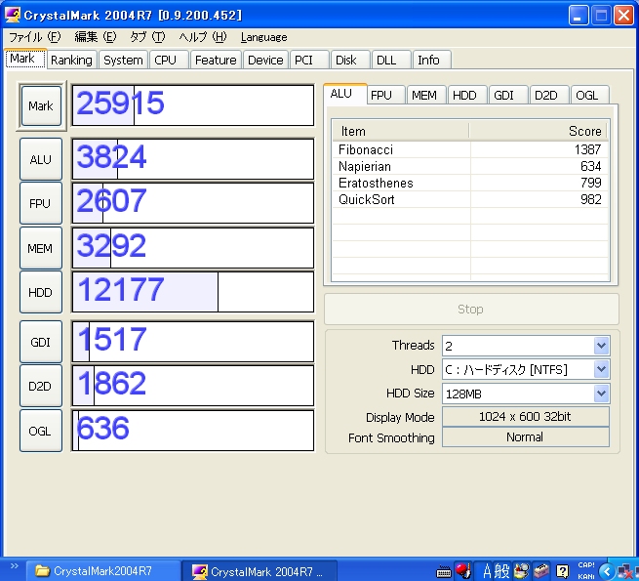
Task: Click the Item column header
Action: 400,132
